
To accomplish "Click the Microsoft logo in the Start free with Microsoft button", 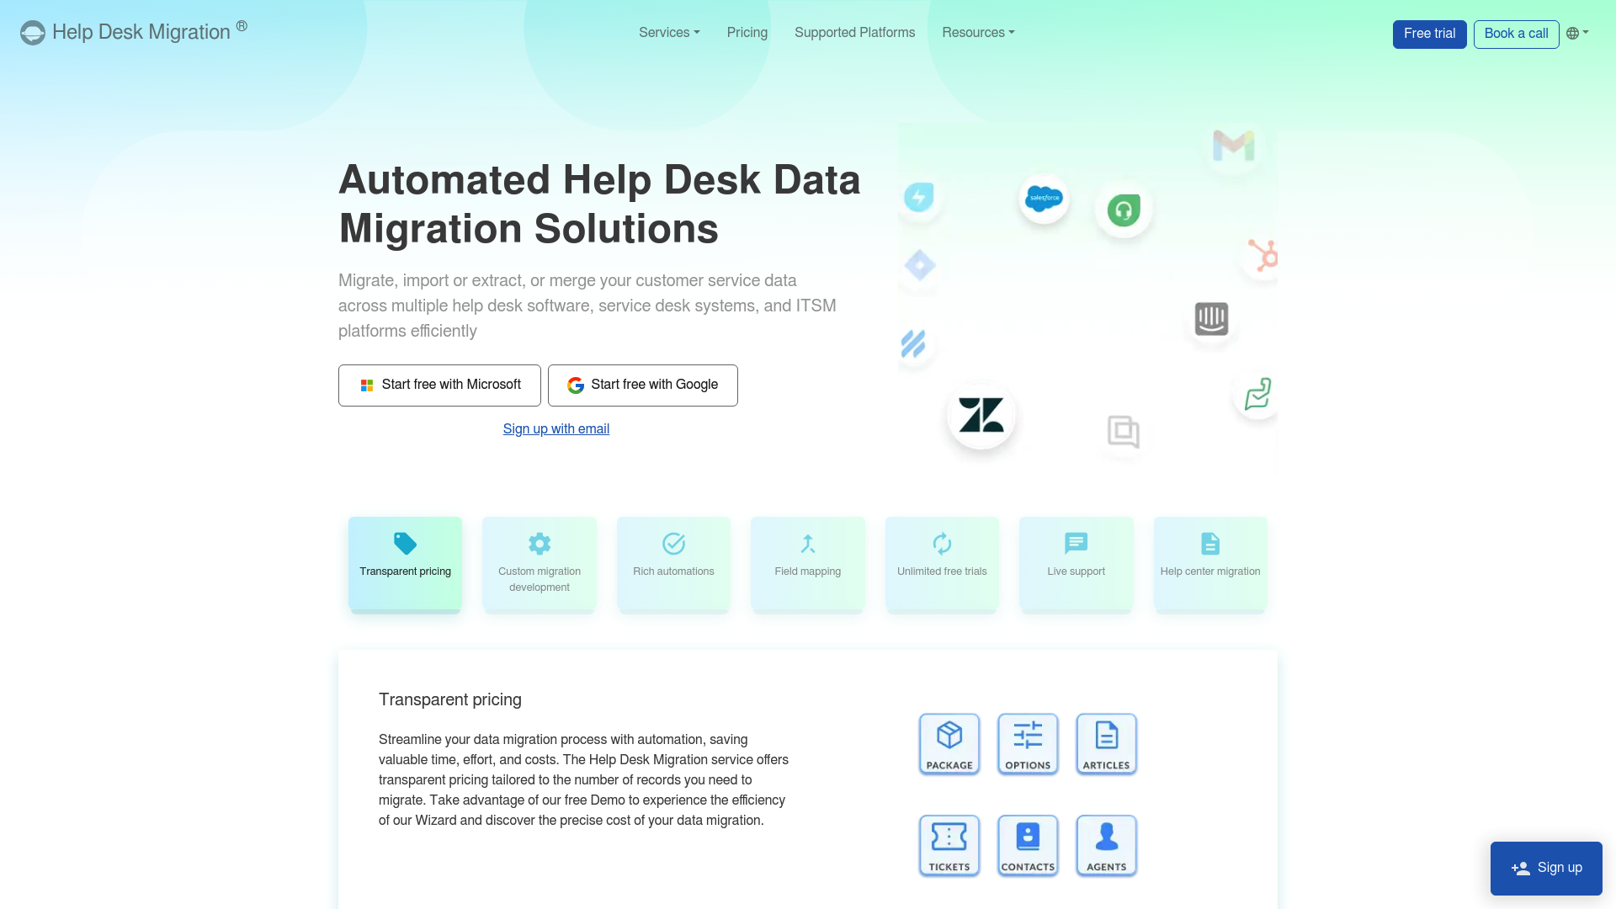I will tap(367, 385).
